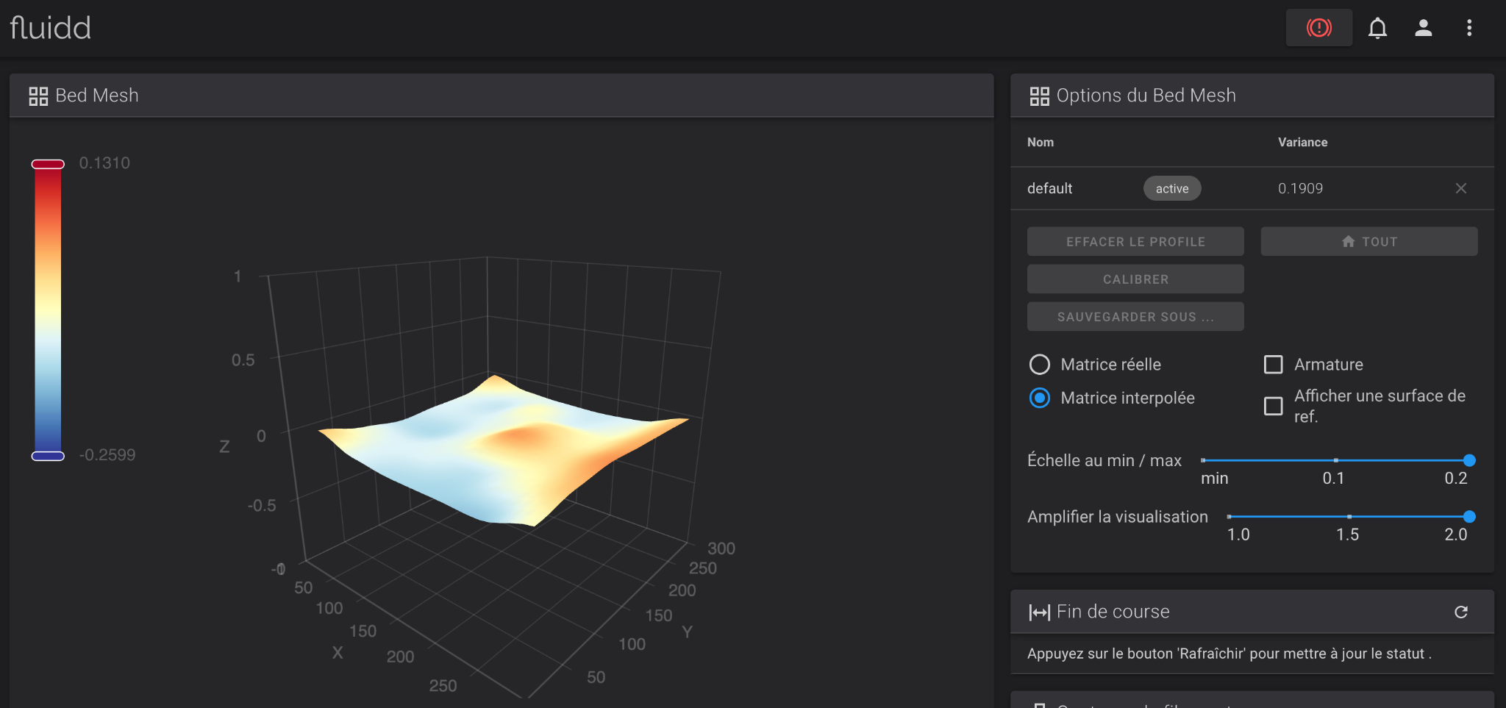This screenshot has height=708, width=1506.
Task: Open the notifications bell
Action: (1377, 28)
